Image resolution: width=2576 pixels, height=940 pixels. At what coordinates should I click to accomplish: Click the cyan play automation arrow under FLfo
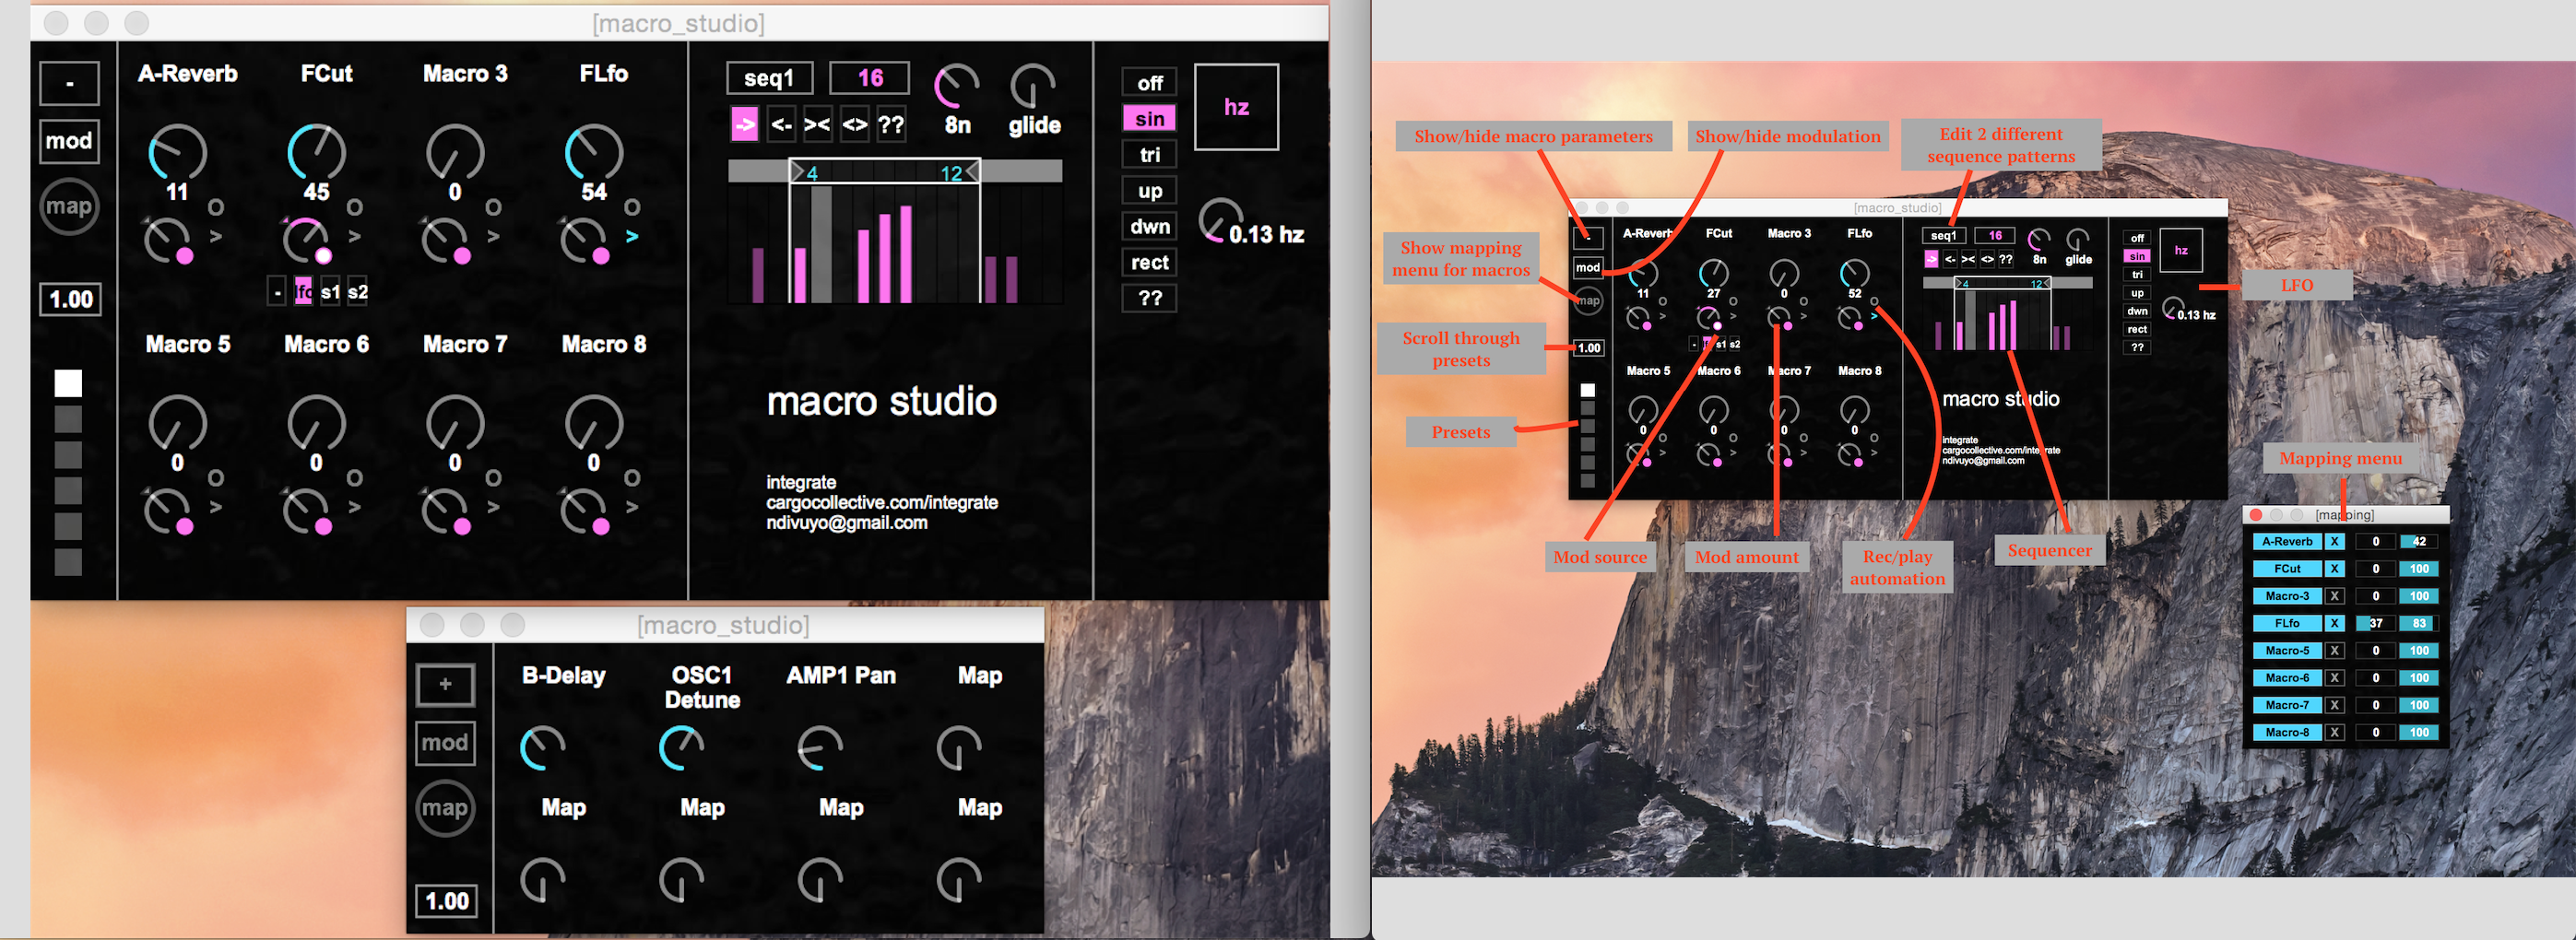tap(632, 237)
